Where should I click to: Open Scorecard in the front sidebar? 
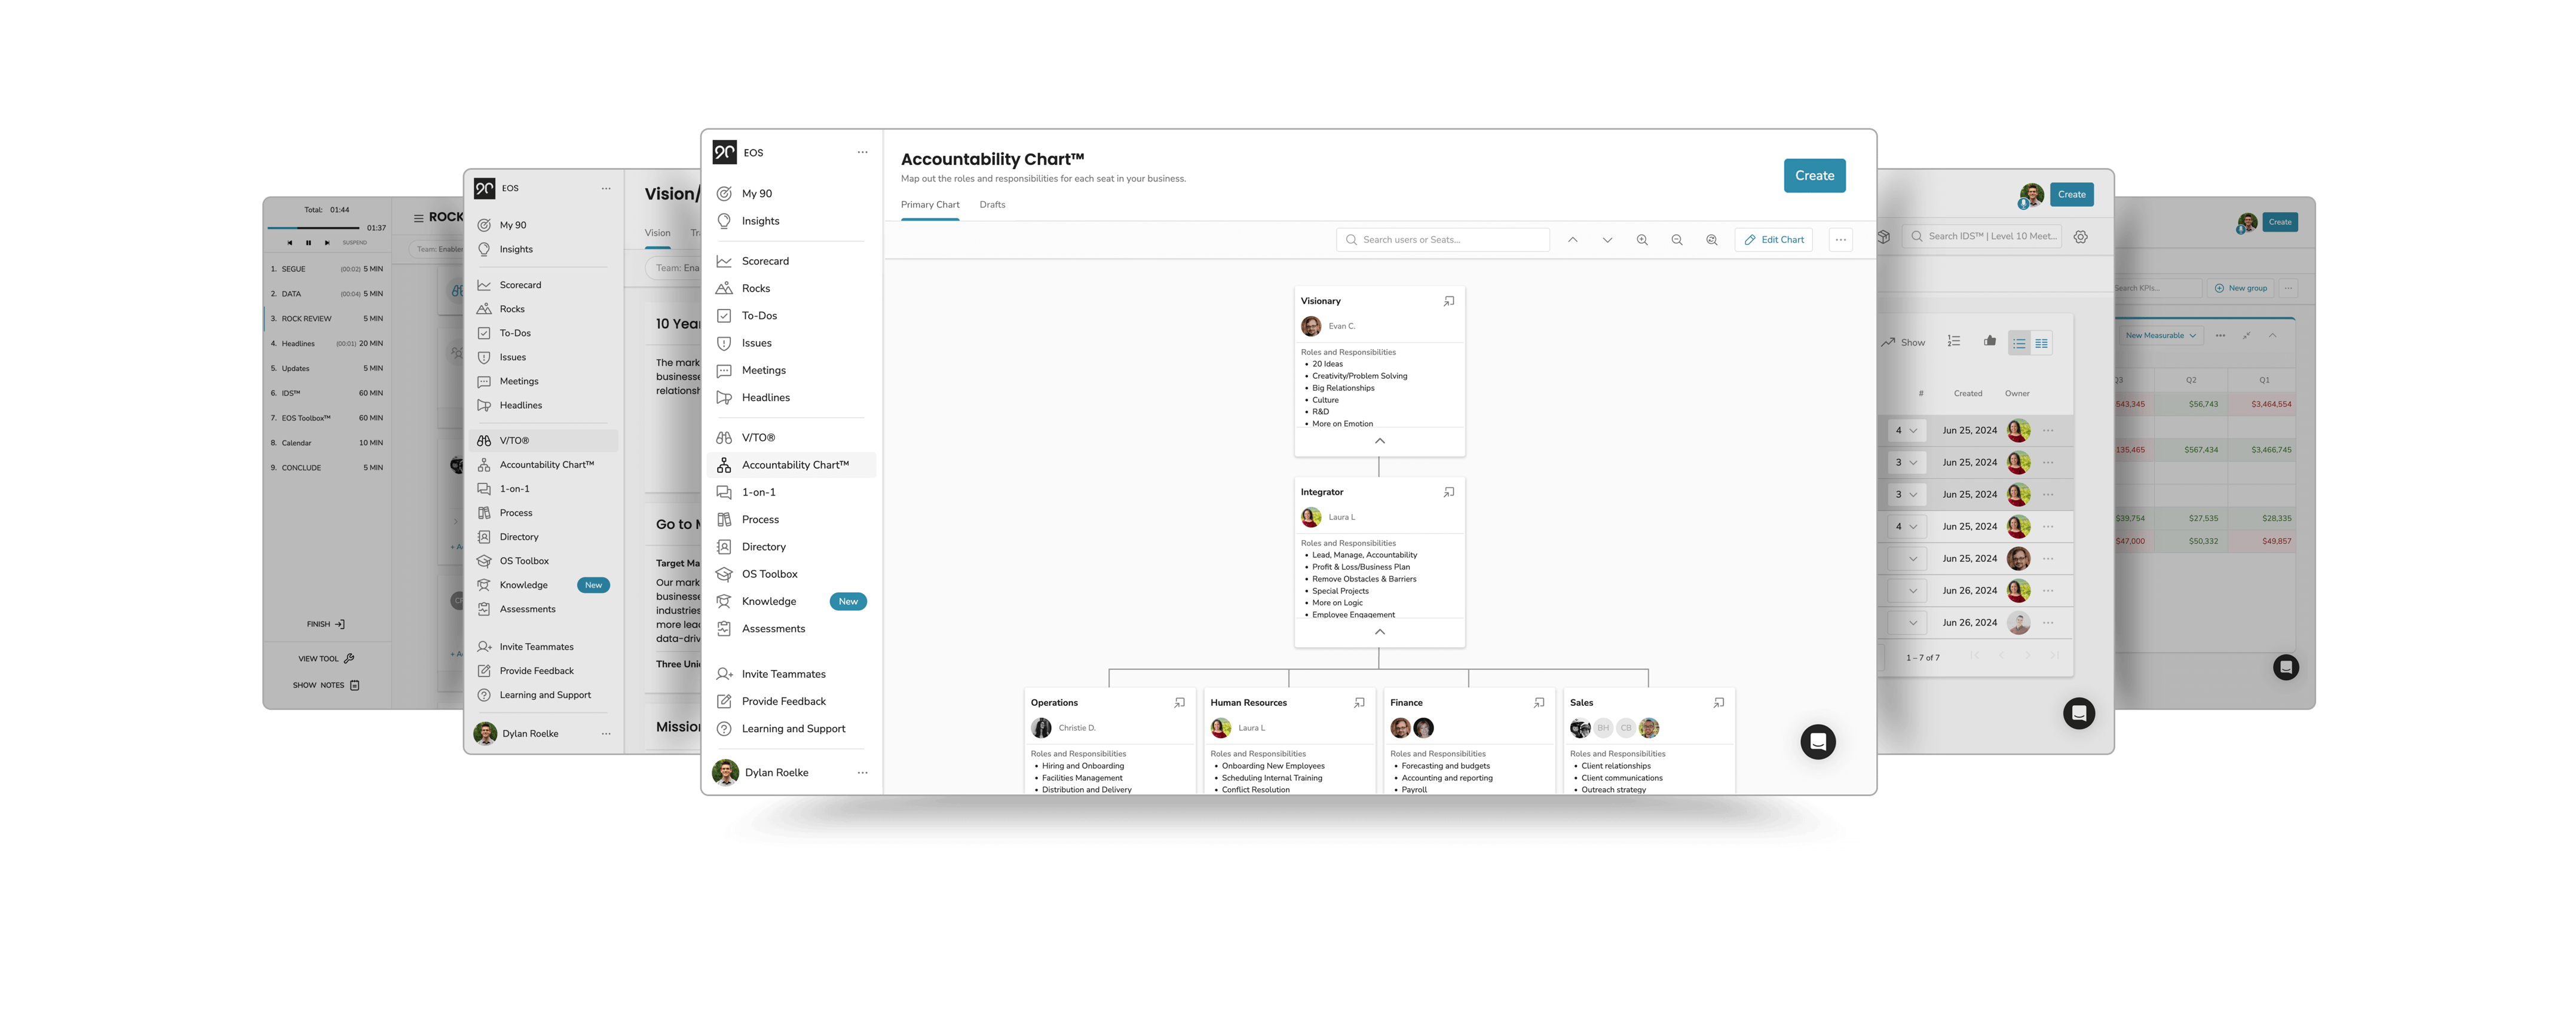coord(765,261)
